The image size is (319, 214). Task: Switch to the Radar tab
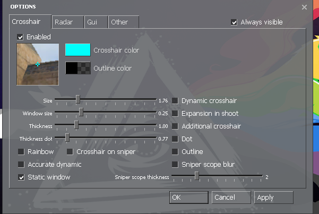pyautogui.click(x=67, y=22)
